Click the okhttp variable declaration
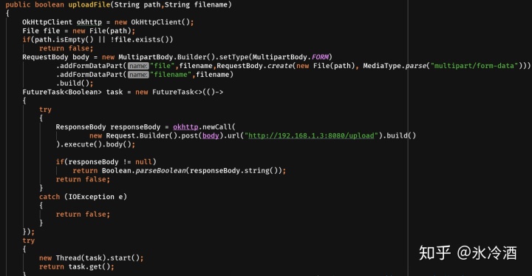532x276 pixels. 89,22
